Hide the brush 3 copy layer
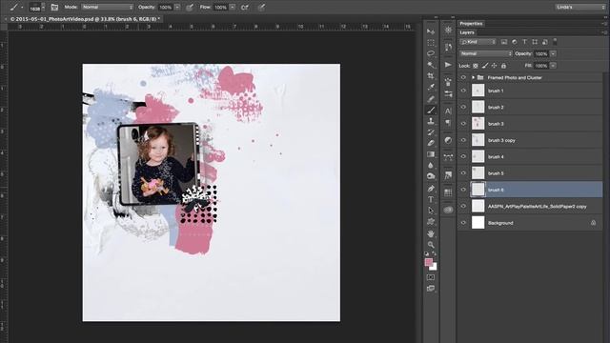The width and height of the screenshot is (610, 343). [463, 140]
